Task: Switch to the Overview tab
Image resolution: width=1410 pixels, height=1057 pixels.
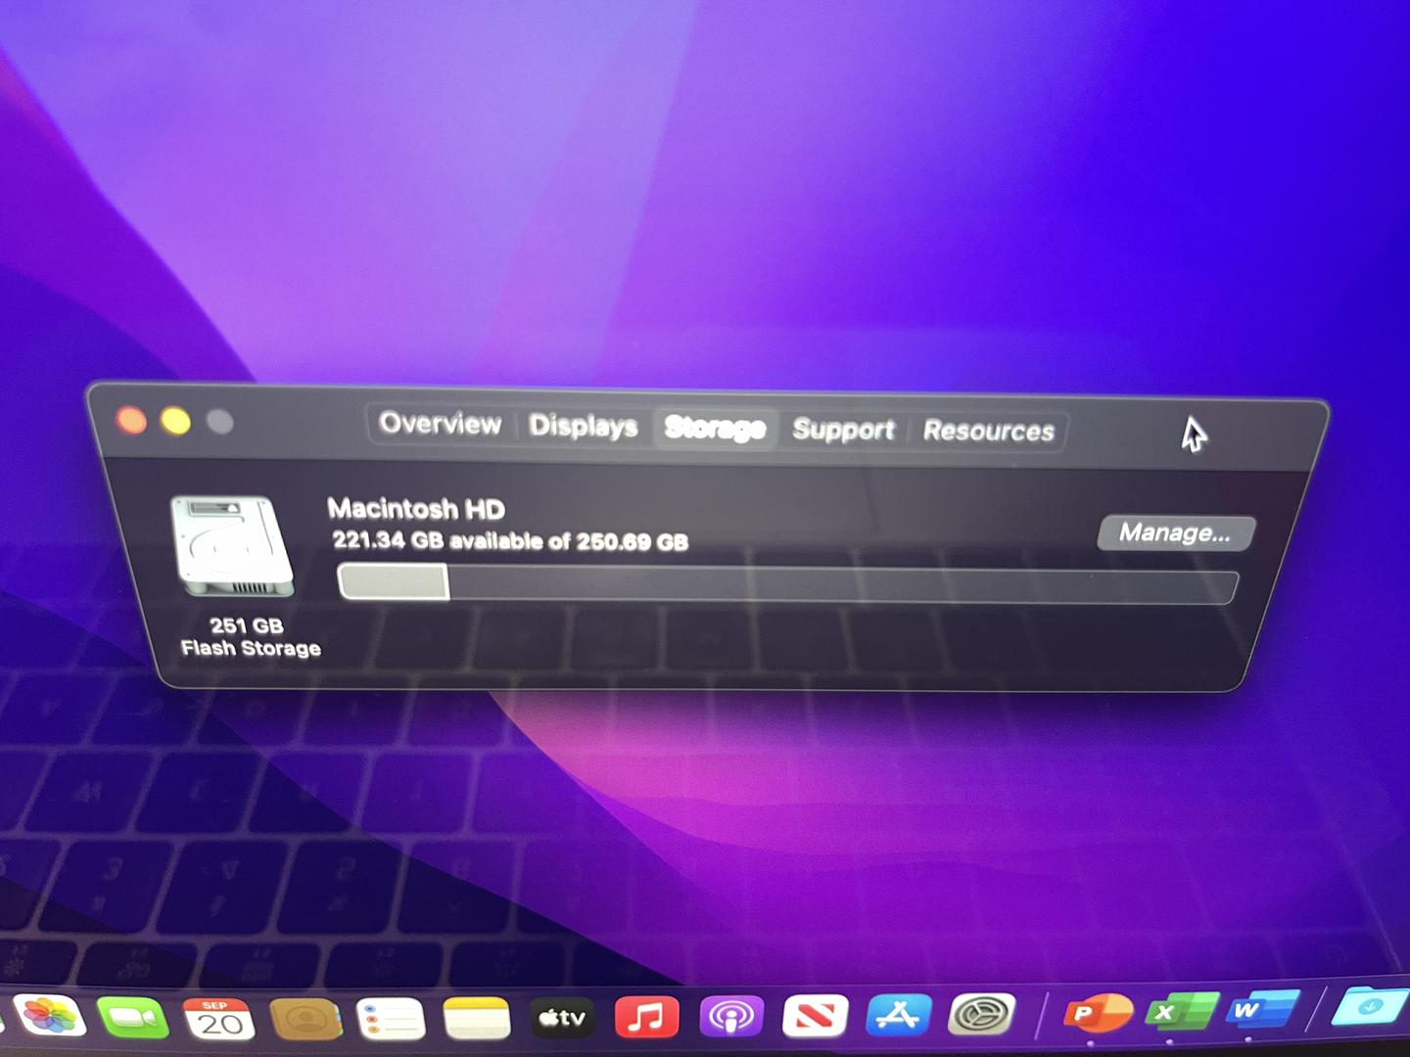Action: [440, 424]
